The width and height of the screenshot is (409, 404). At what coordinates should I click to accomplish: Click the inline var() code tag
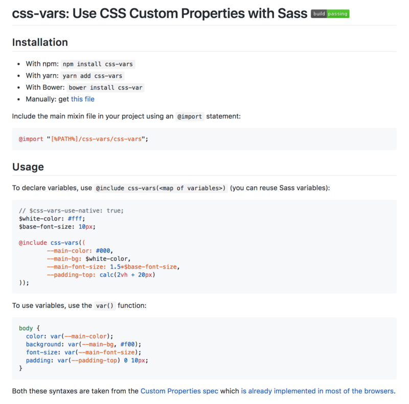tap(105, 306)
